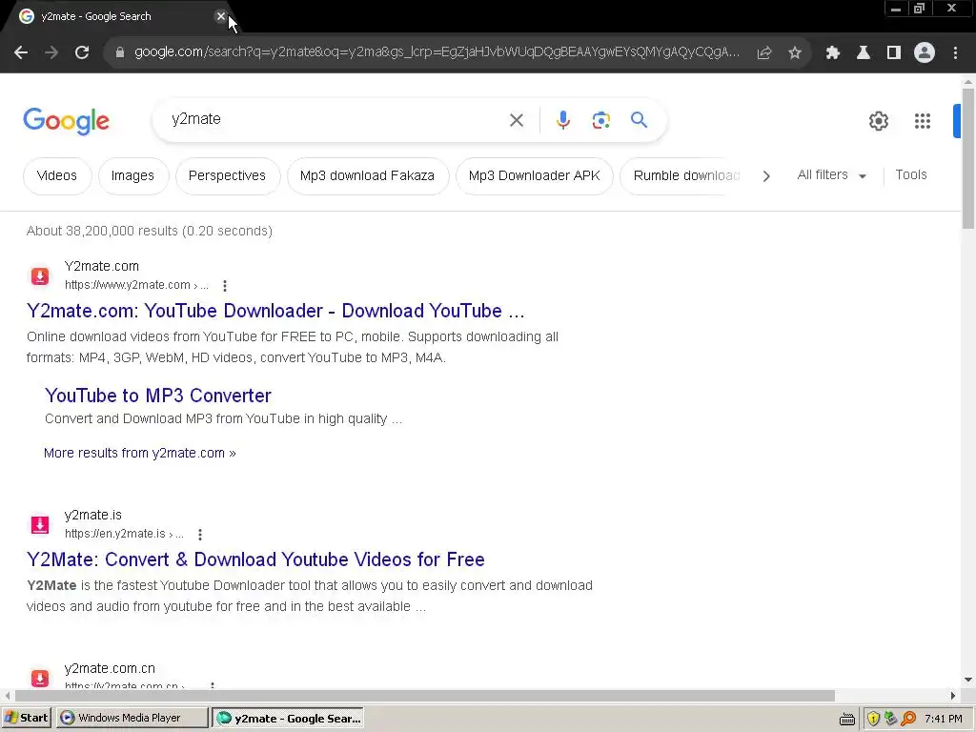Start voice search with the microphone
Image resolution: width=976 pixels, height=732 pixels.
563,120
